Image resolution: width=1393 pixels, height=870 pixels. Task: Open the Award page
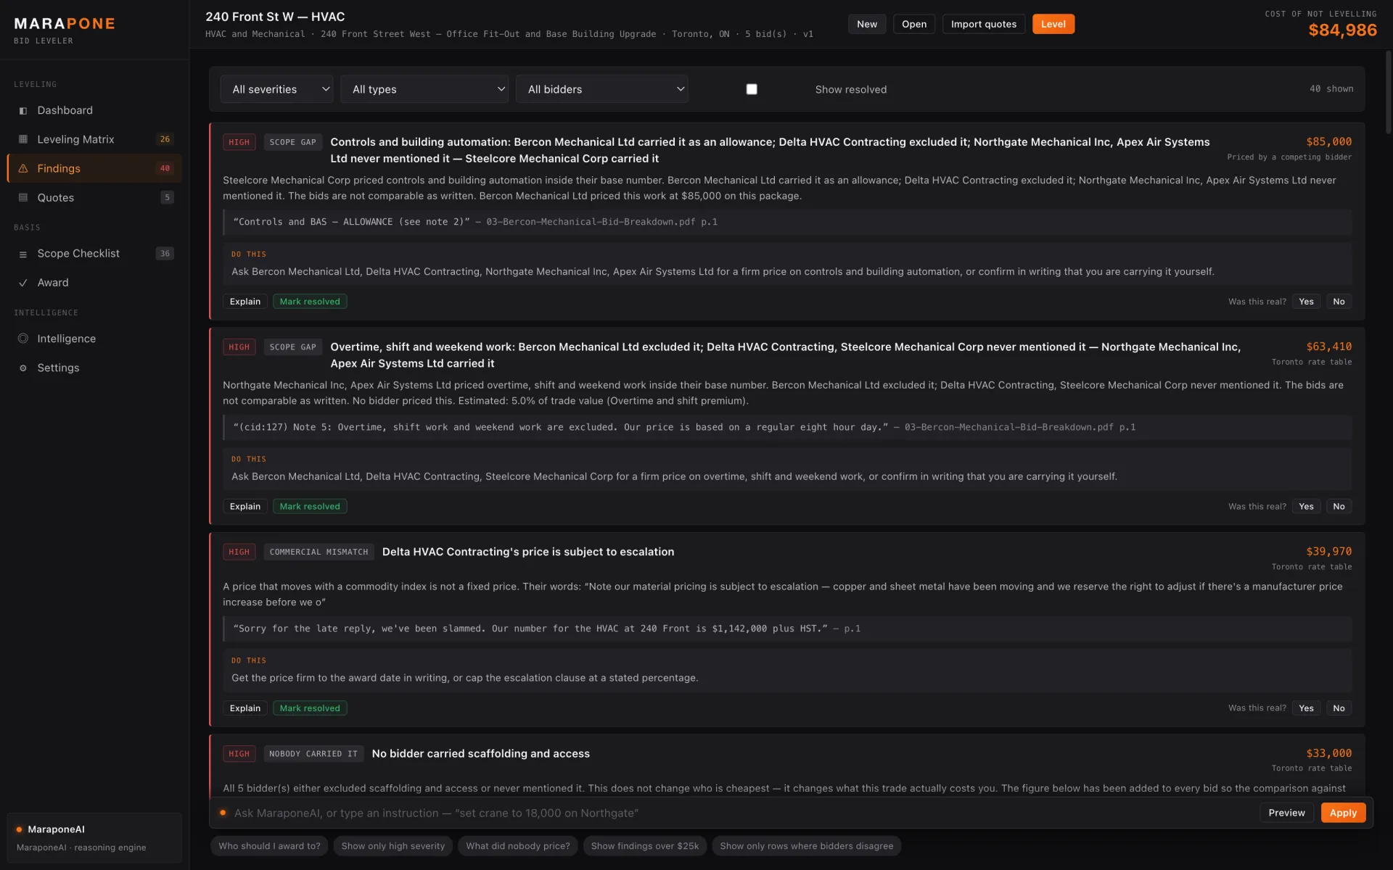click(x=94, y=283)
